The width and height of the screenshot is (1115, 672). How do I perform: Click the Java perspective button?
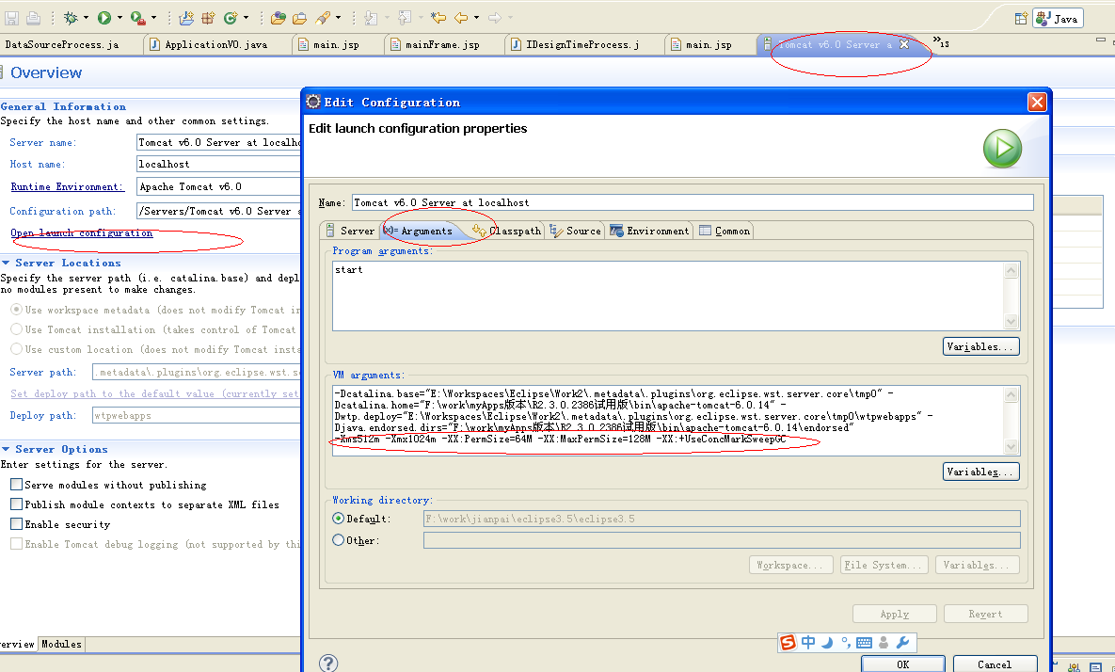tap(1058, 19)
